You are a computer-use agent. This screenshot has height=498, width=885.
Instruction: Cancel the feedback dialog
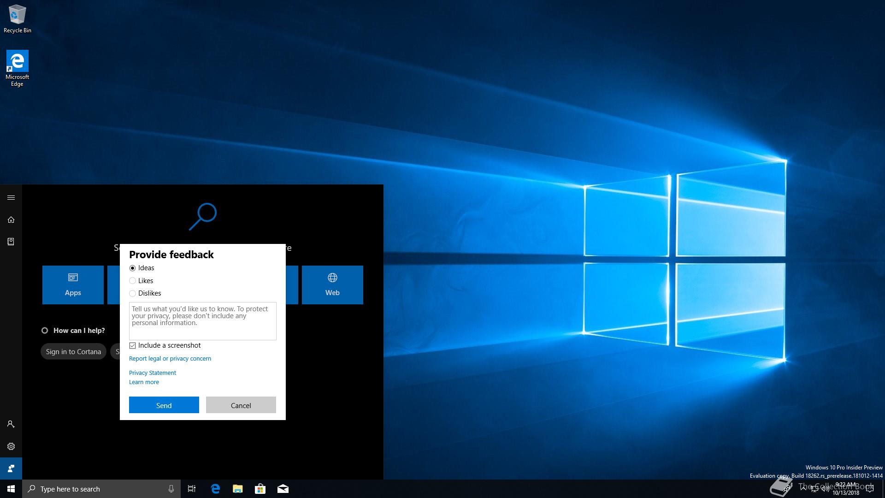241,405
